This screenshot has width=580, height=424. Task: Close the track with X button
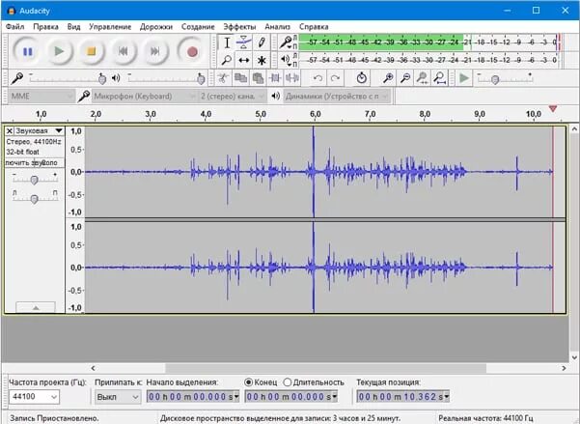coord(10,130)
